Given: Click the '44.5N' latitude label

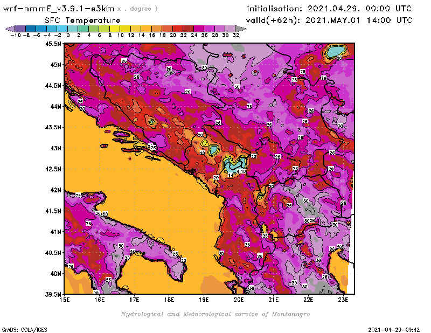Looking at the screenshot, I should [53, 86].
